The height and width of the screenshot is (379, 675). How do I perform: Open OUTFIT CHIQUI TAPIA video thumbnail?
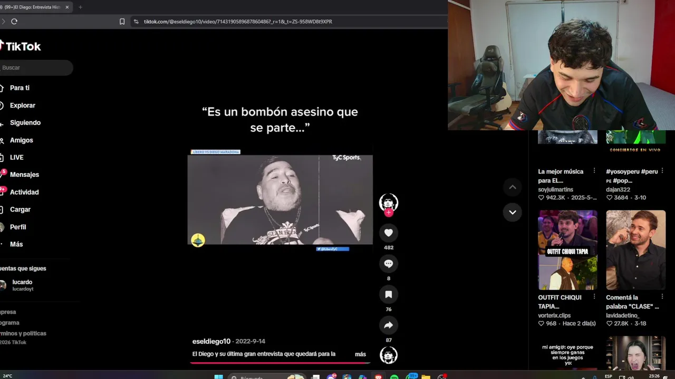pos(567,250)
